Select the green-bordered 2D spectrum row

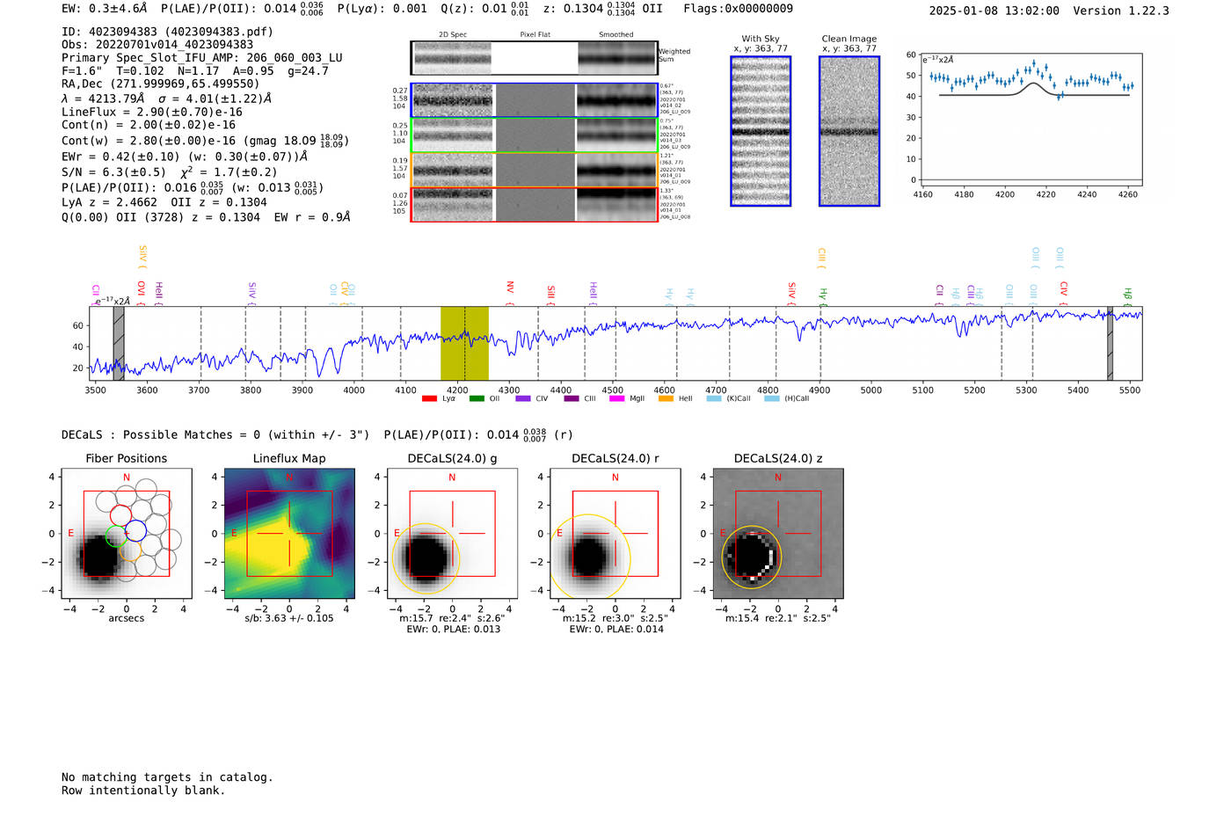[534, 135]
